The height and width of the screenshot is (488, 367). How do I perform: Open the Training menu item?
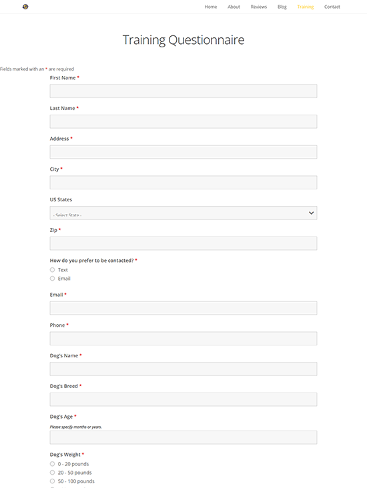(x=306, y=7)
